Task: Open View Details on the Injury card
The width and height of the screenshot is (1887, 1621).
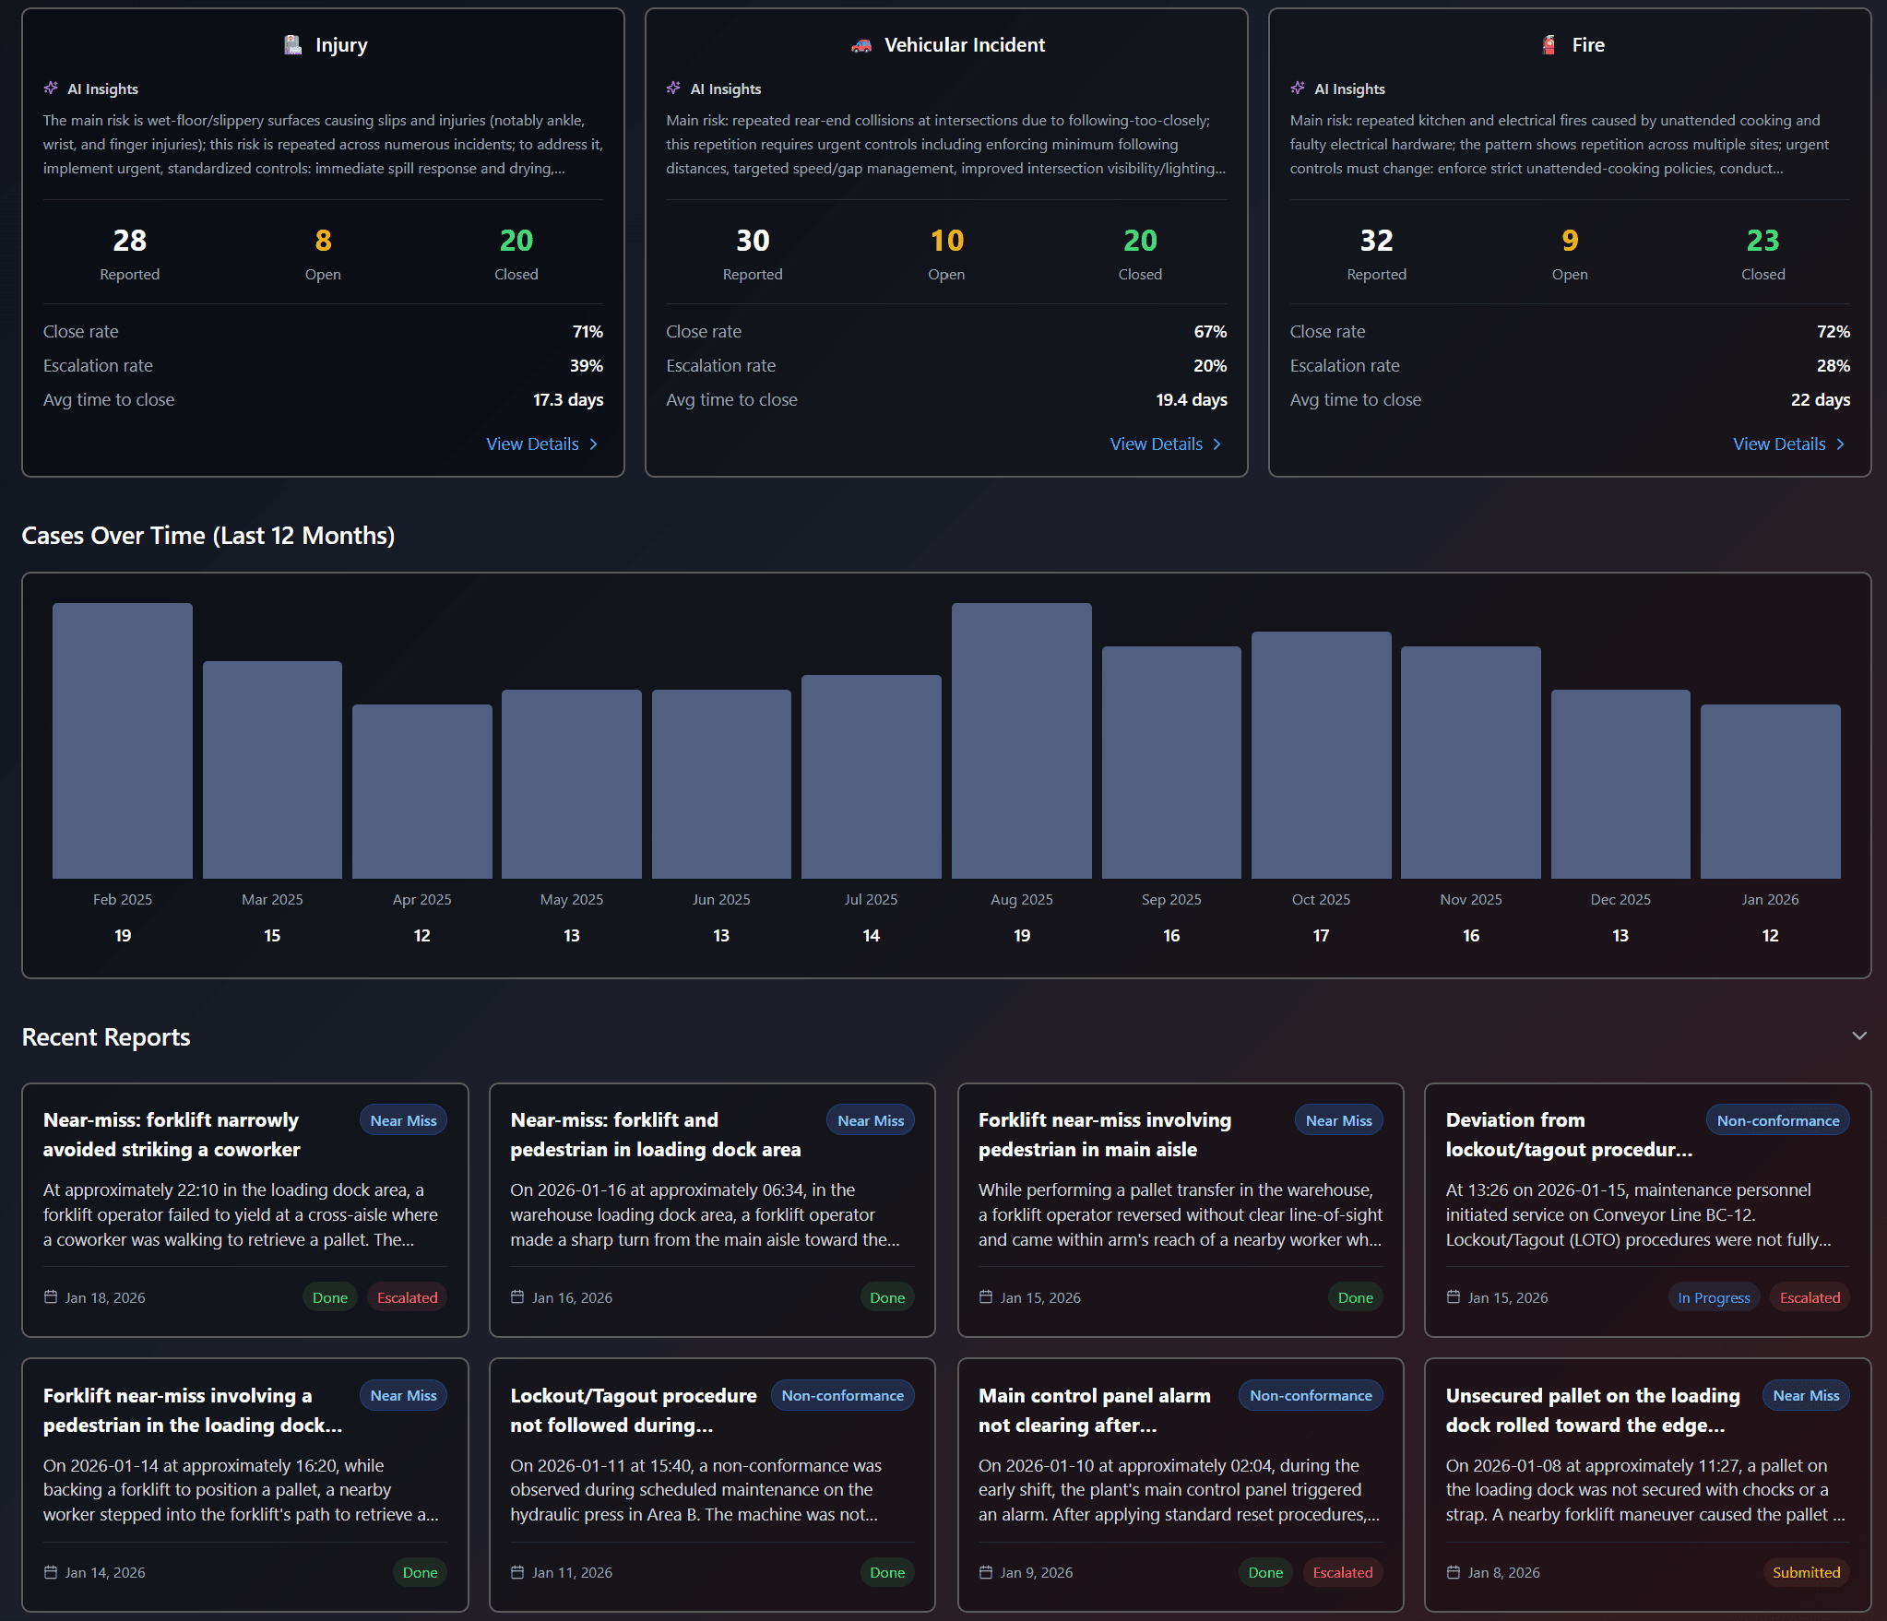Action: pyautogui.click(x=542, y=444)
